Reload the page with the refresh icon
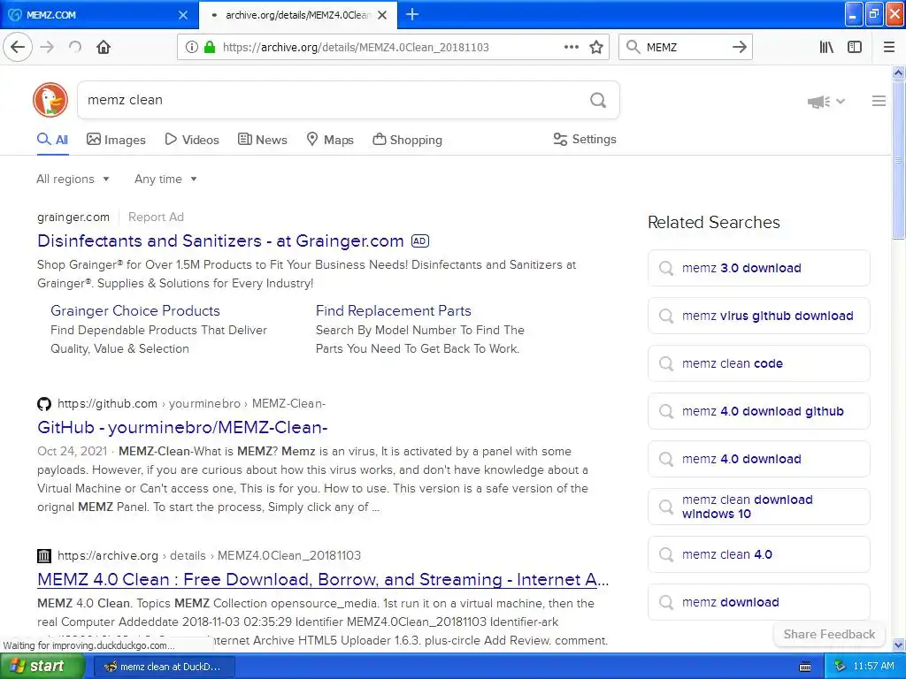Viewport: 906px width, 679px height. [75, 47]
